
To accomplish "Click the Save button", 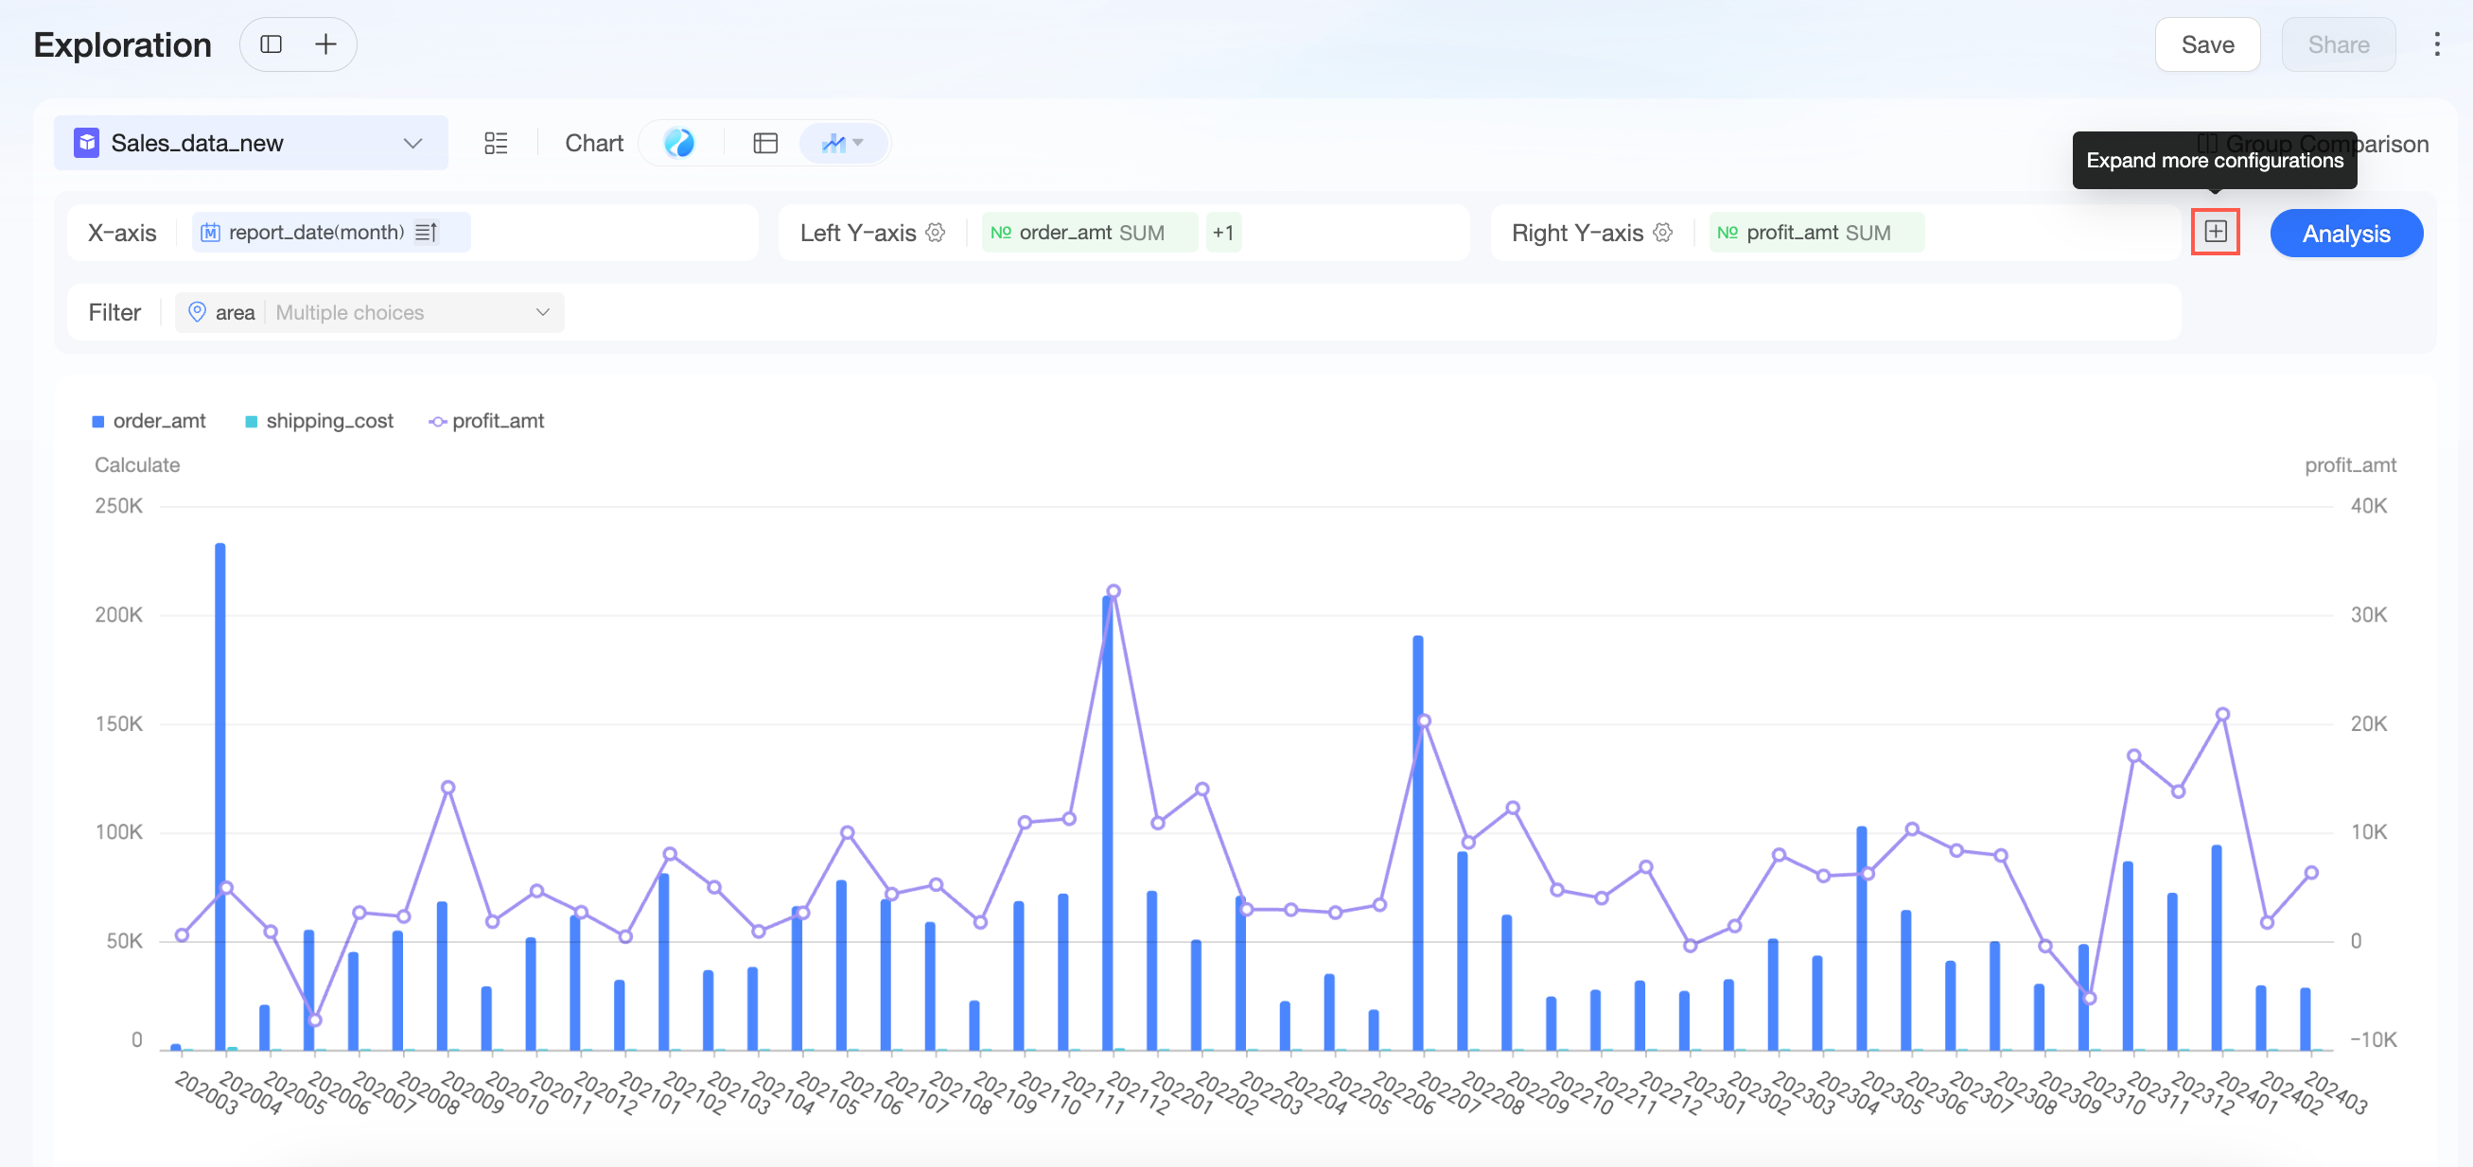I will pos(2207,44).
